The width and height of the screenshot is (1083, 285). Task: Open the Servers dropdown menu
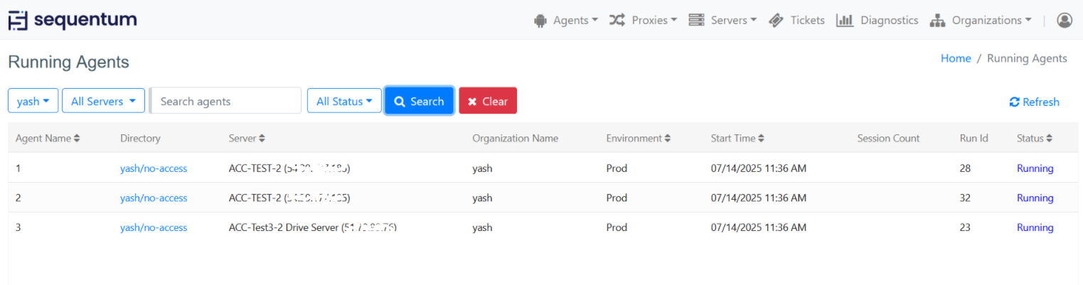pyautogui.click(x=722, y=21)
